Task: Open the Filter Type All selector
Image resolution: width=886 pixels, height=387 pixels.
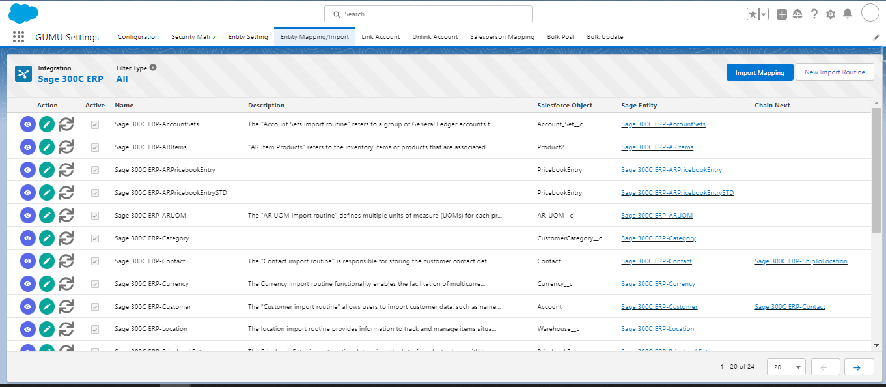Action: click(x=122, y=79)
